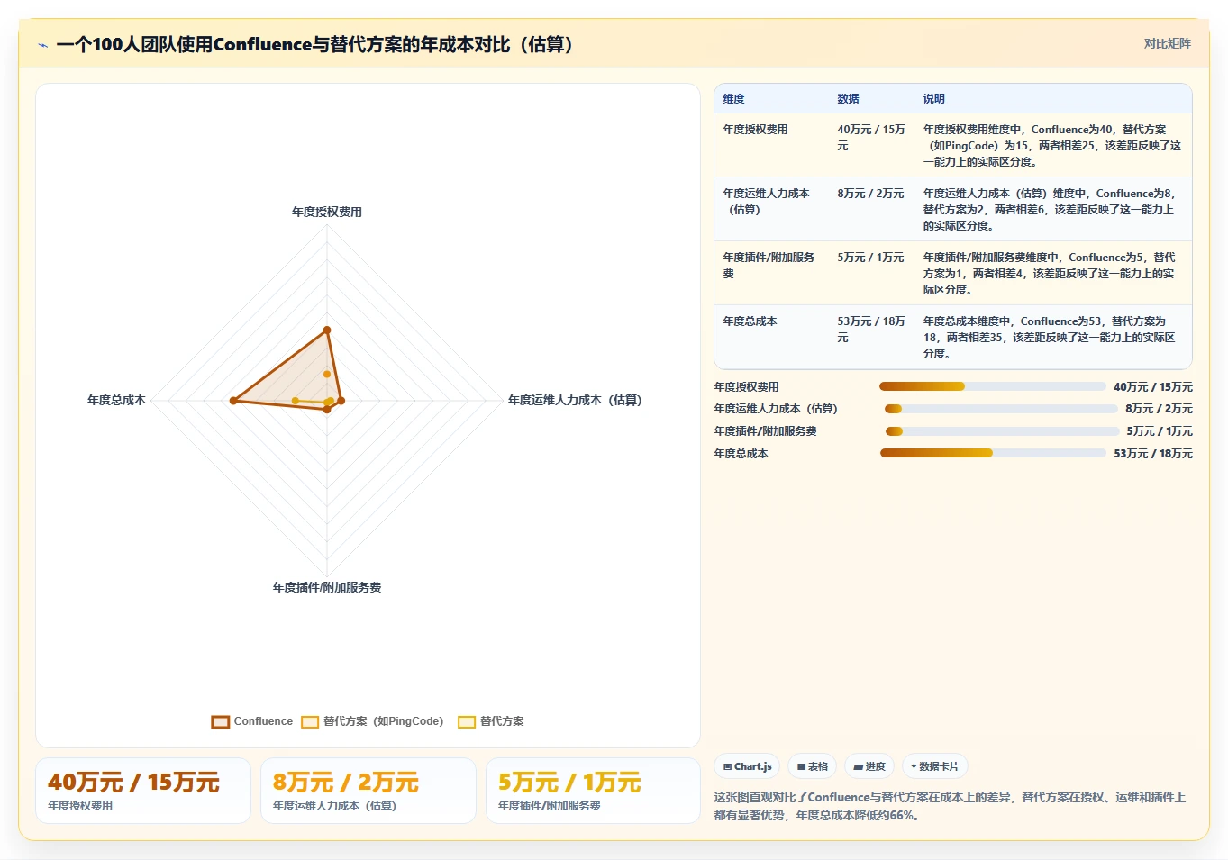The width and height of the screenshot is (1228, 860).
Task: Click radar axis label 年度运维人力成本（估算）
Action: (x=575, y=400)
